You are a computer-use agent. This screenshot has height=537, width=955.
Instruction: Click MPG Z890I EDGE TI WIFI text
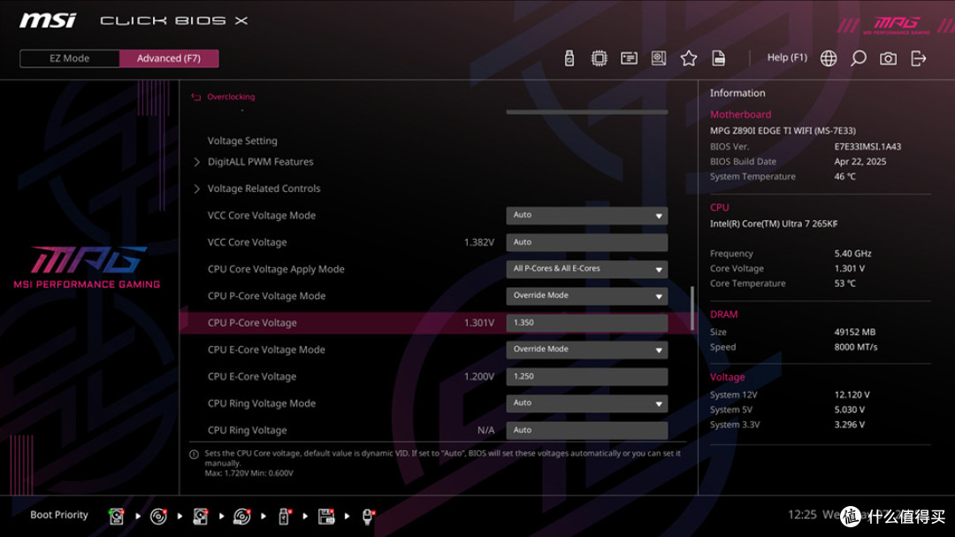783,130
